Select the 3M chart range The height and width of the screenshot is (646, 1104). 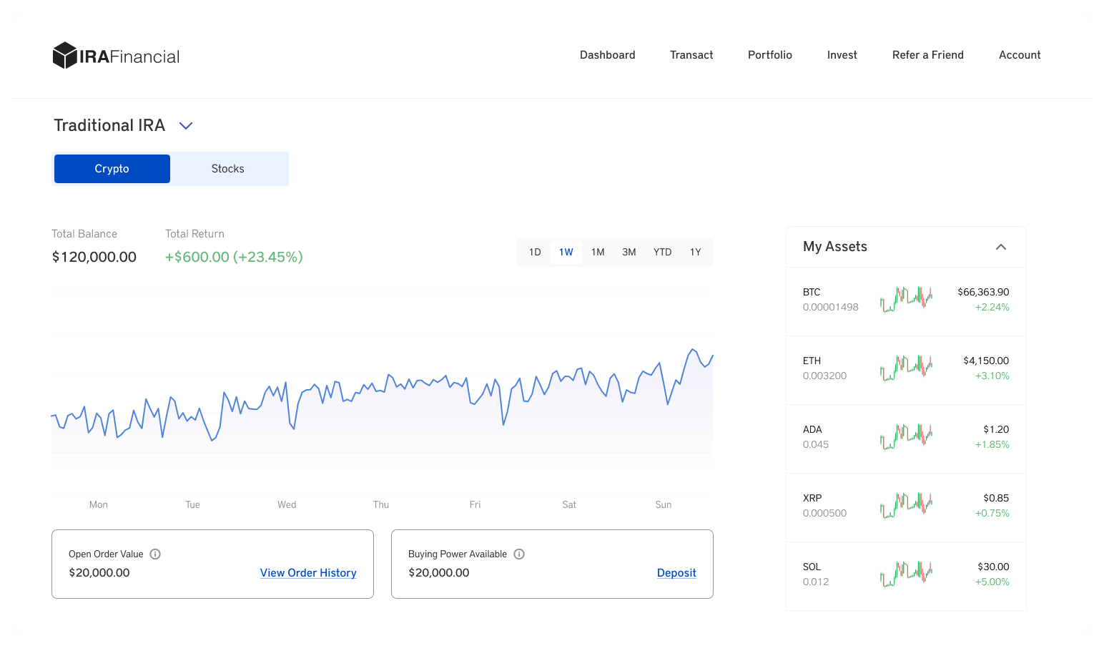tap(629, 253)
